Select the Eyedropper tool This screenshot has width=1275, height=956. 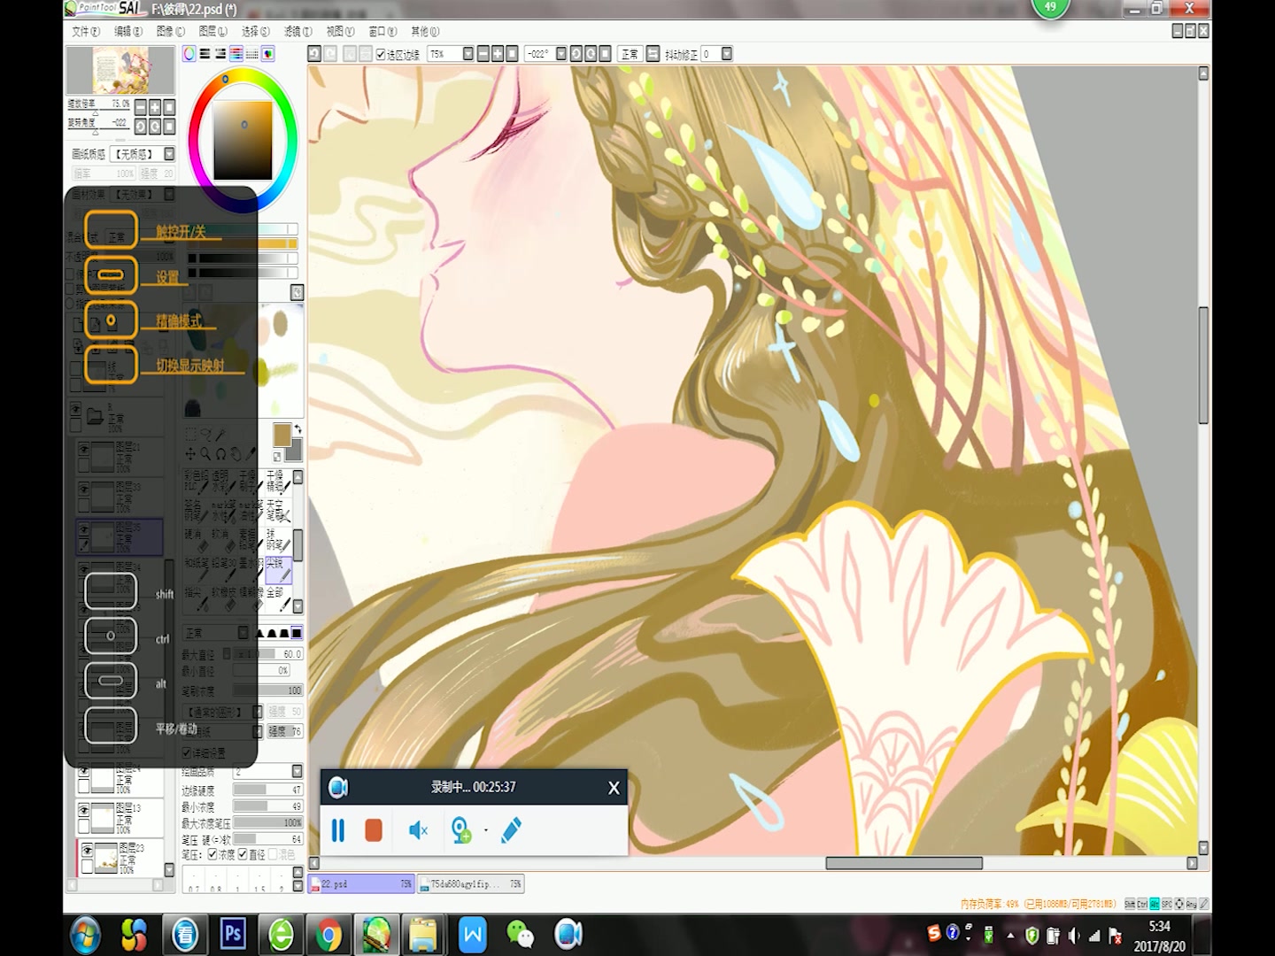[251, 454]
